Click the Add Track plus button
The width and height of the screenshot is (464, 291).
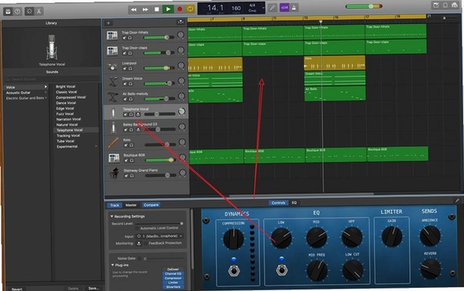coord(108,22)
